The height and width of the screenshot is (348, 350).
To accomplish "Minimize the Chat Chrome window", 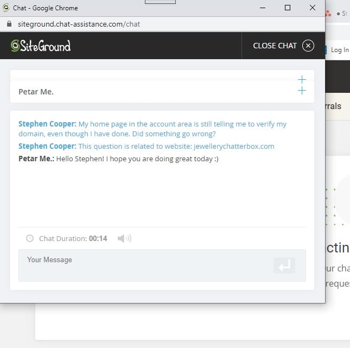I will coord(263,8).
